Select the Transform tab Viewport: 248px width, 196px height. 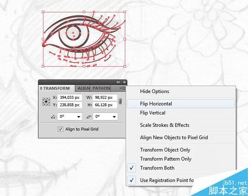pyautogui.click(x=56, y=89)
